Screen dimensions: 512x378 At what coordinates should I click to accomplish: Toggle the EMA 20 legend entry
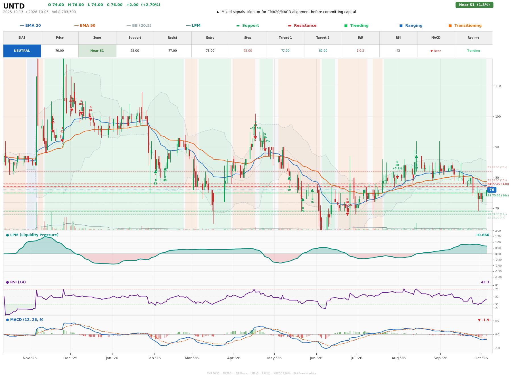pyautogui.click(x=30, y=26)
